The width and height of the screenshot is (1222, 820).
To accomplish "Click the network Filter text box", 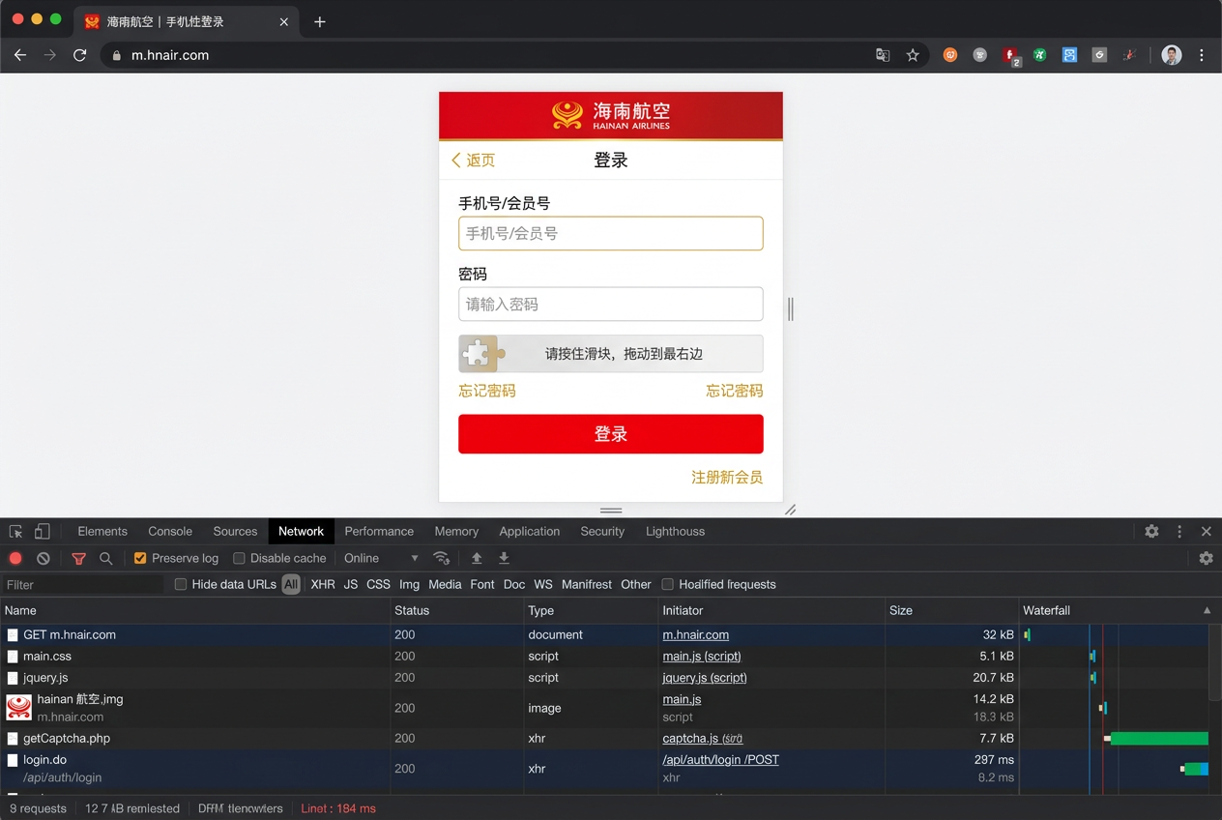I will click(x=84, y=584).
